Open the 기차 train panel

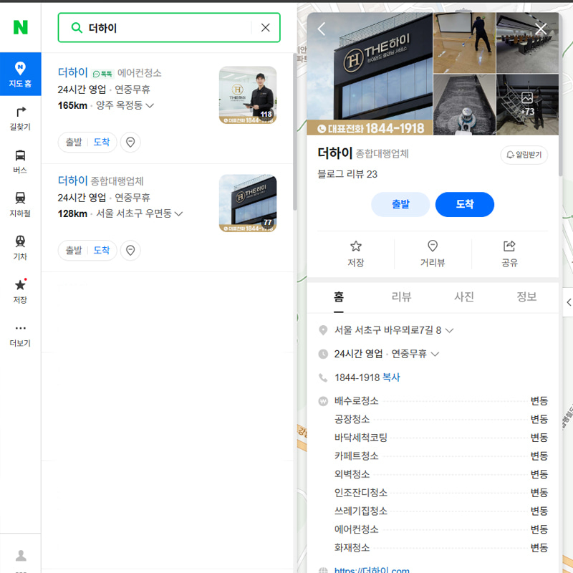coord(21,248)
